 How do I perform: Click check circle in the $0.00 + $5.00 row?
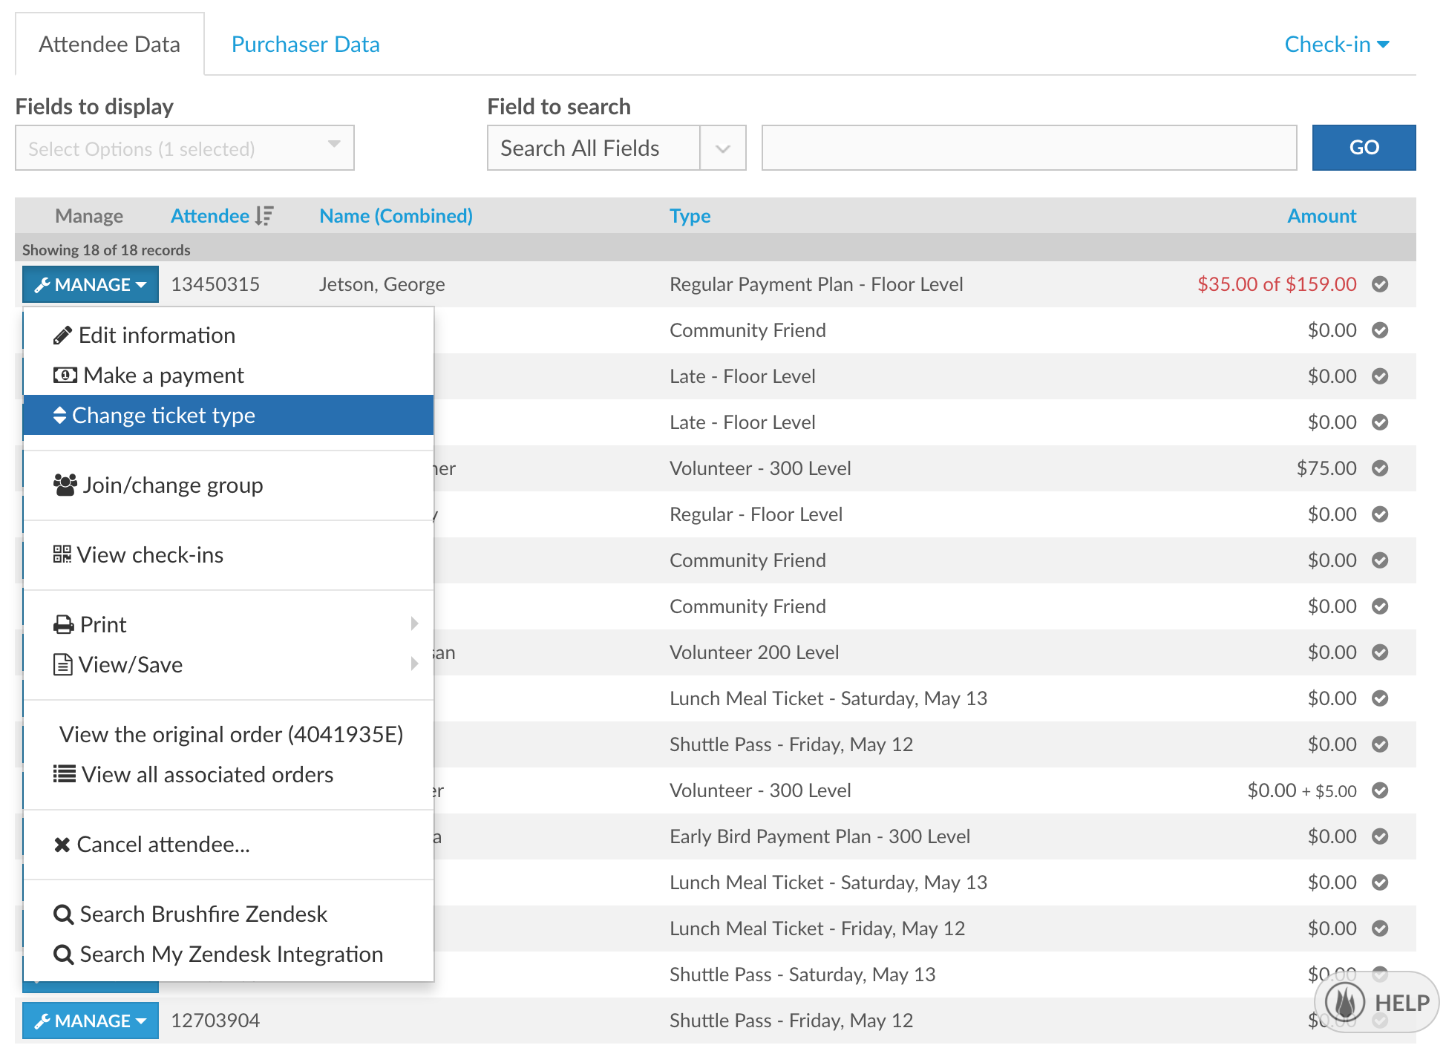pyautogui.click(x=1380, y=790)
